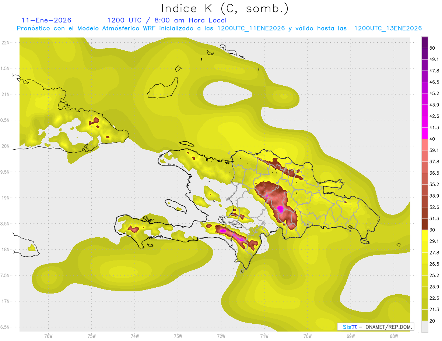Select the bright yellow swatch between 29.1 and 30
This screenshot has height=341, width=442.
425,235
